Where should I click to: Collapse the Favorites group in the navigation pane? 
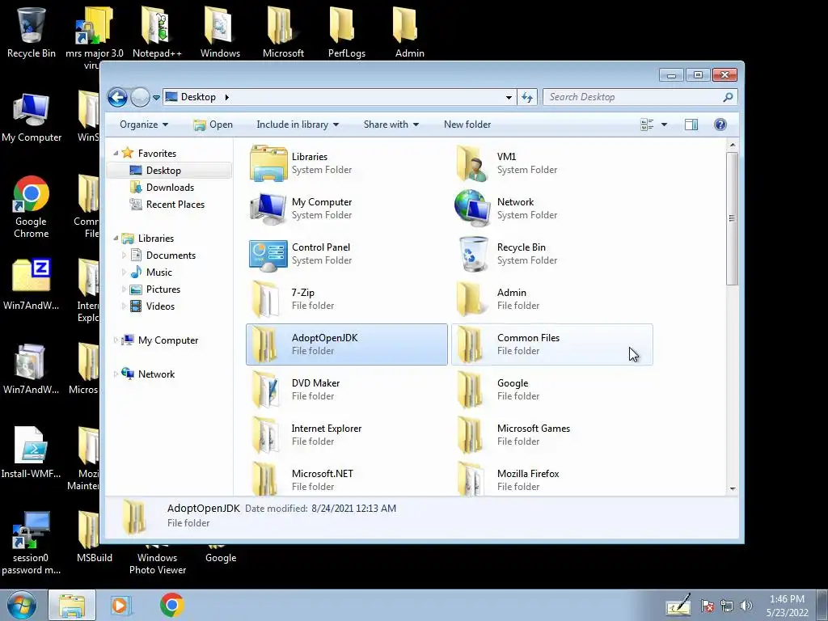116,153
